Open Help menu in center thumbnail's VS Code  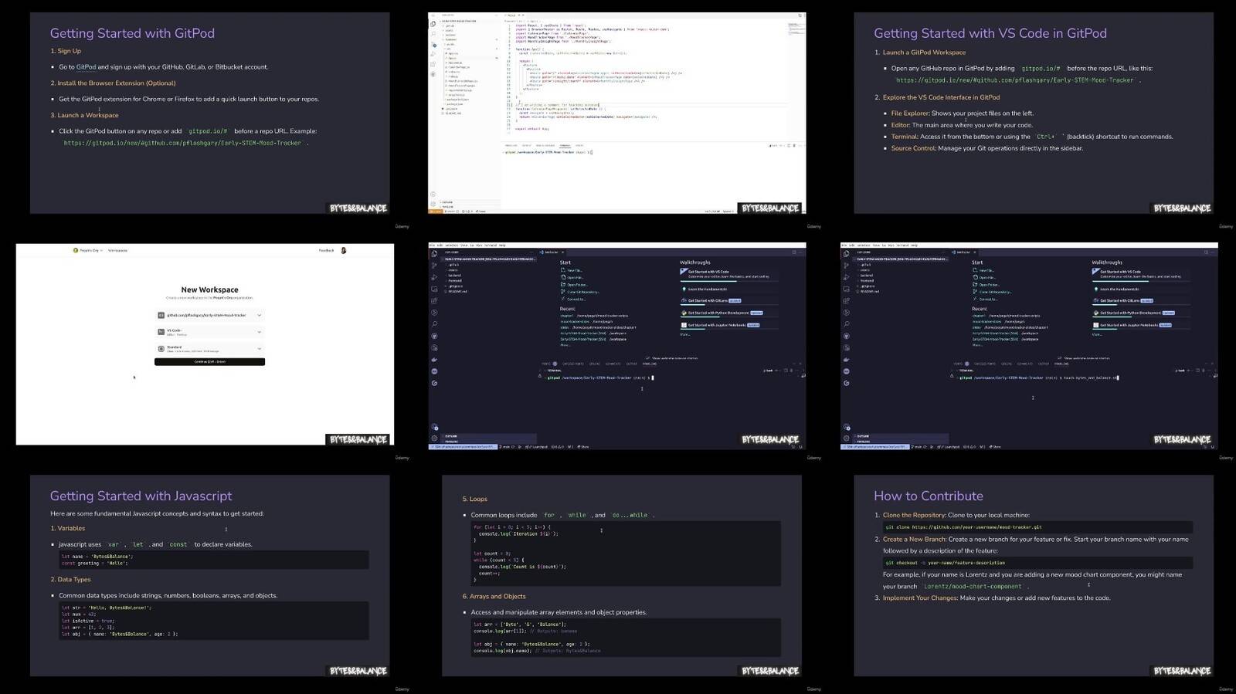pos(502,245)
